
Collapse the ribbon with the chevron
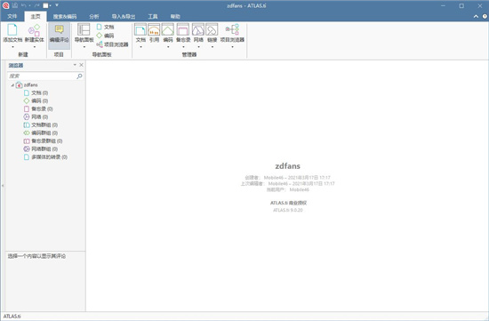476,16
